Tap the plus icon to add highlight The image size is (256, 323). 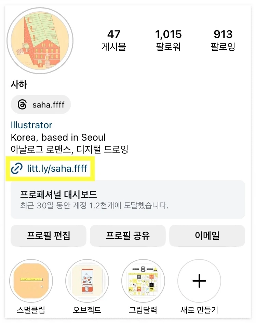click(x=199, y=281)
